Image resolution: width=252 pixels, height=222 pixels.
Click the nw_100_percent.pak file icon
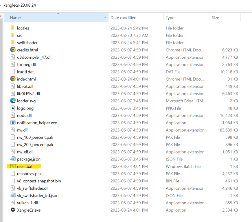coord(13,137)
